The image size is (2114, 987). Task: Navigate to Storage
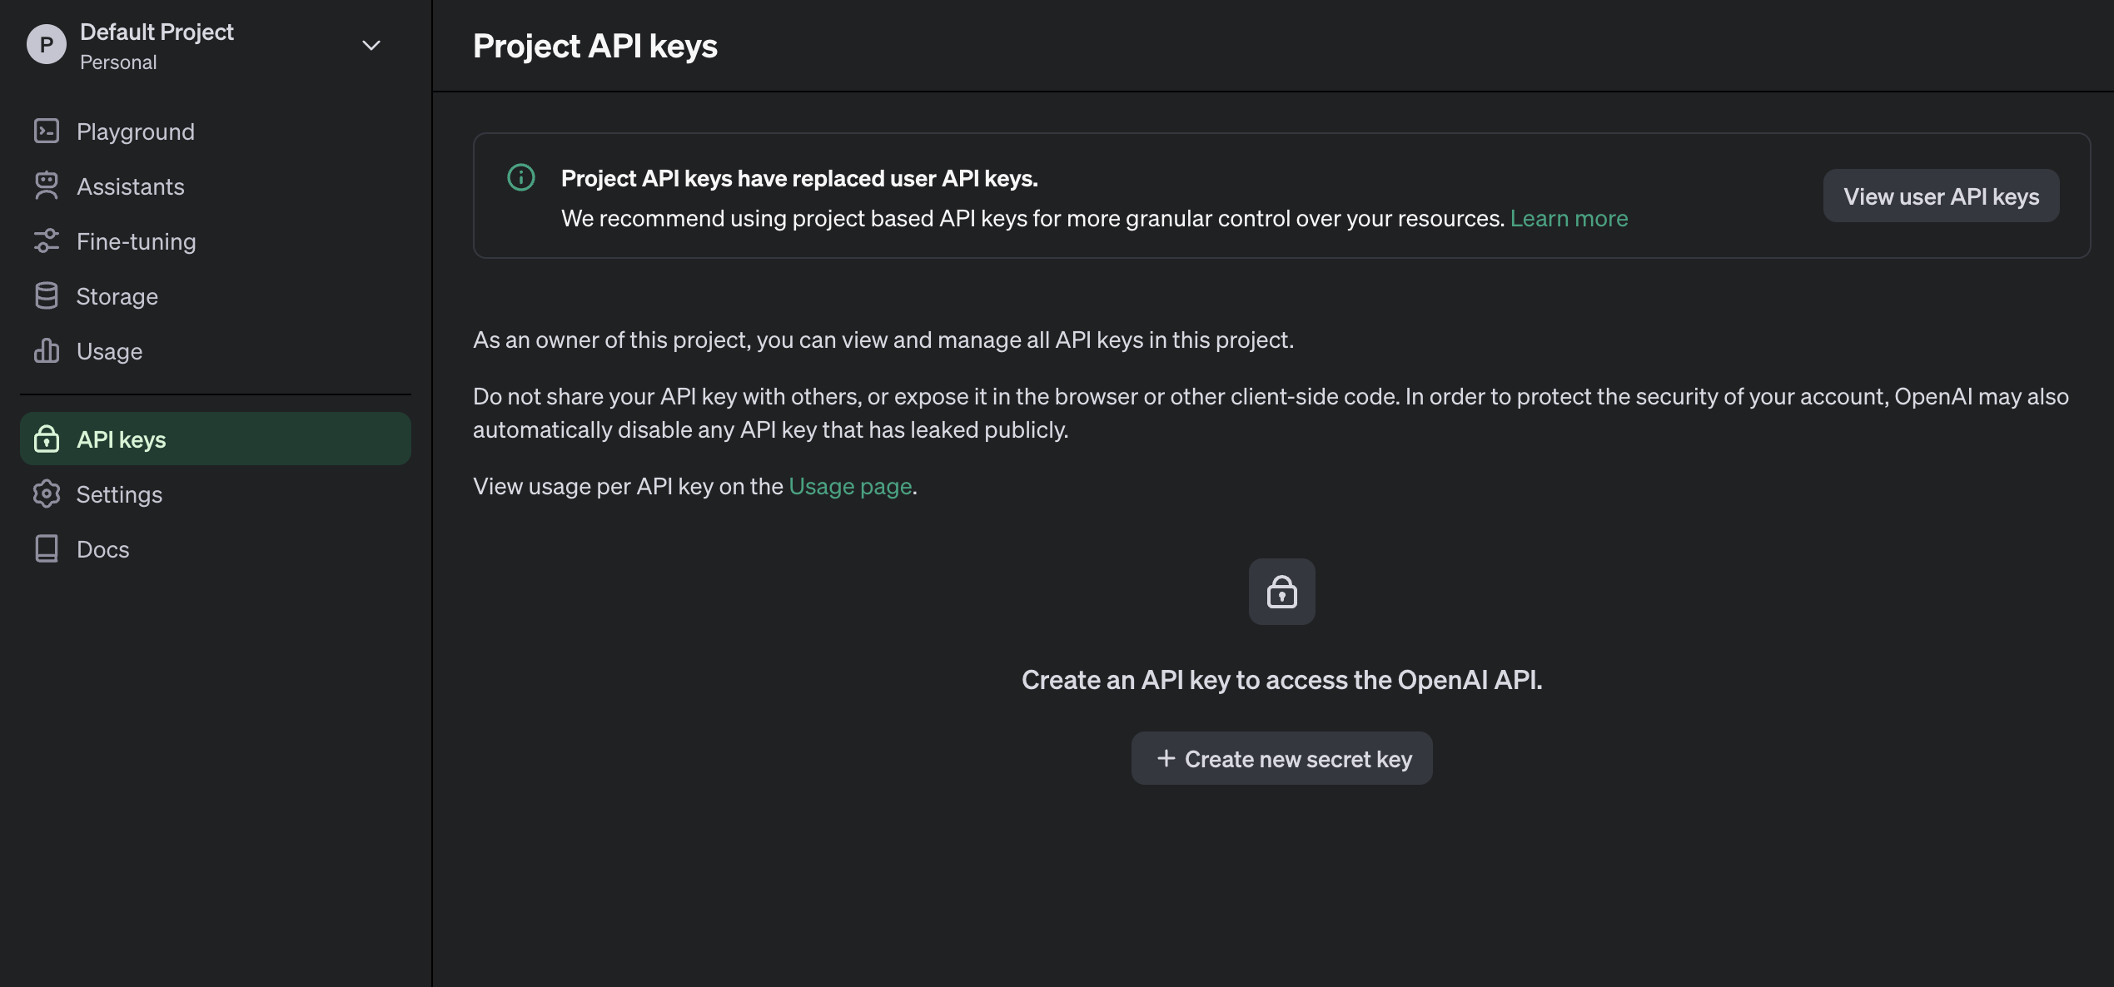click(216, 295)
